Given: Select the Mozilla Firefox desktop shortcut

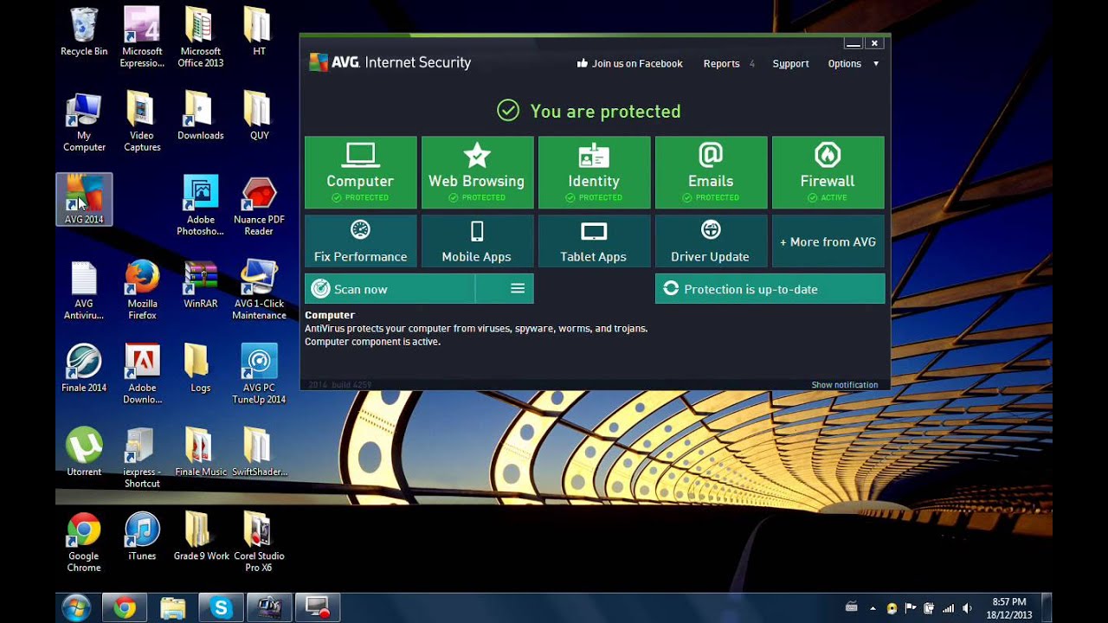Looking at the screenshot, I should [x=142, y=291].
